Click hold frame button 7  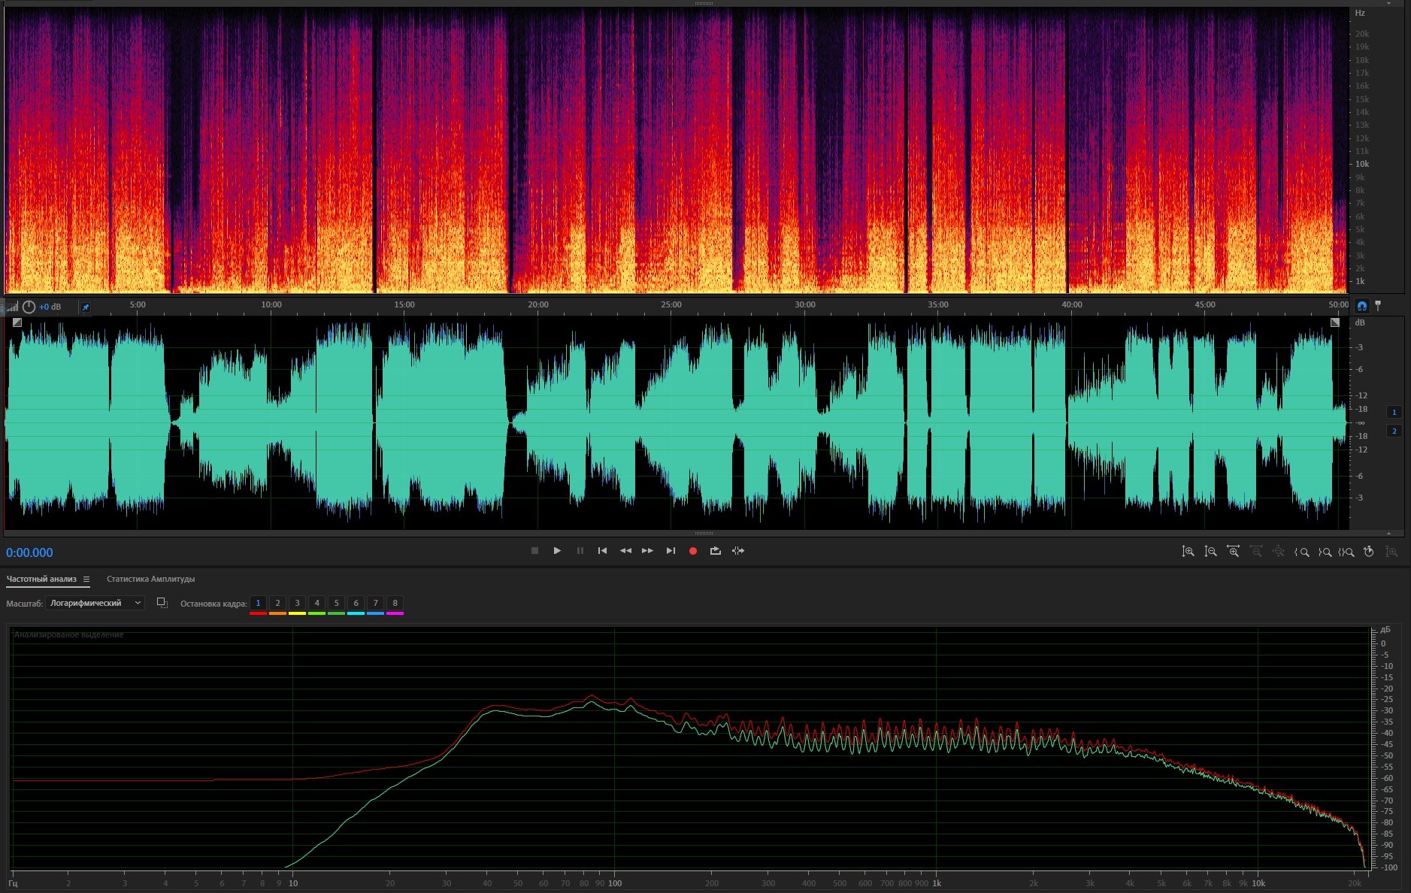coord(375,603)
